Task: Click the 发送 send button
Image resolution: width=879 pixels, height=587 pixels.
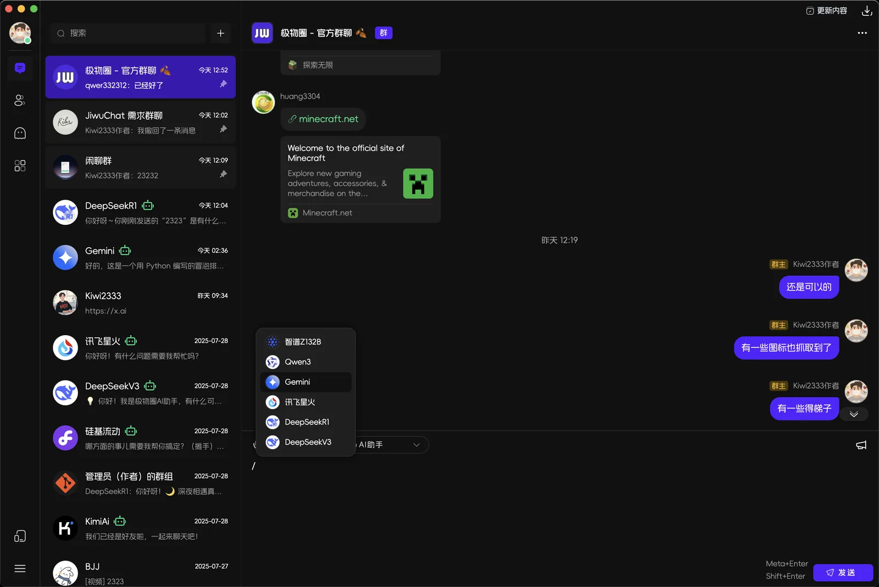Action: [x=843, y=572]
